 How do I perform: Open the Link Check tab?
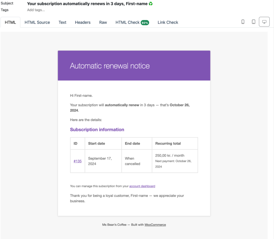pyautogui.click(x=168, y=22)
